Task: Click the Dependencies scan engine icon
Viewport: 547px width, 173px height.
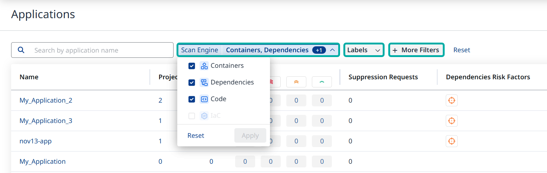Action: point(204,83)
